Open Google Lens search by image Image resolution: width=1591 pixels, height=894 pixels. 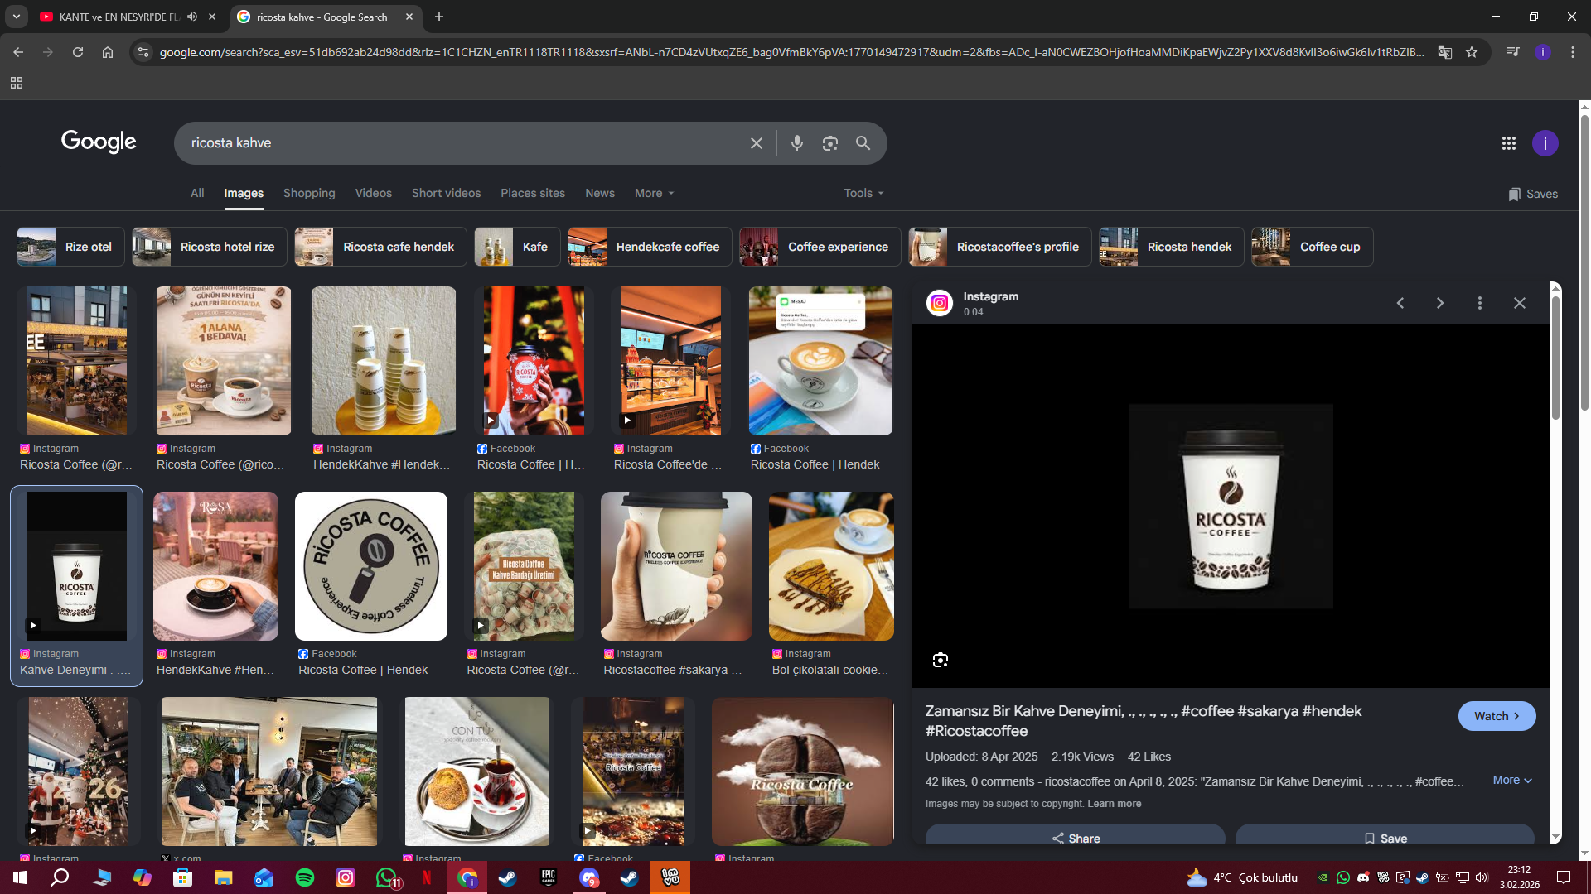(829, 143)
